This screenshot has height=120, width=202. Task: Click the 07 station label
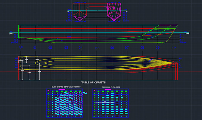127,47
